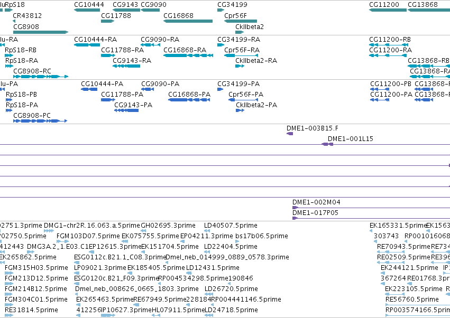Select EST LD22404.5prime
The height and width of the screenshot is (318, 450).
point(207,252)
